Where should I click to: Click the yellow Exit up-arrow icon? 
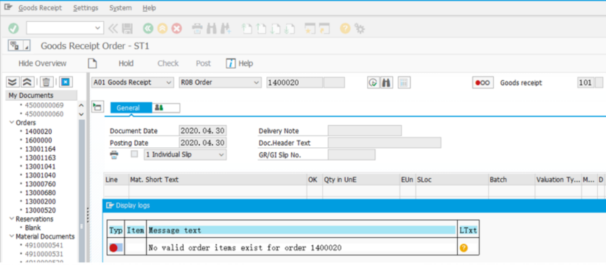tap(162, 28)
